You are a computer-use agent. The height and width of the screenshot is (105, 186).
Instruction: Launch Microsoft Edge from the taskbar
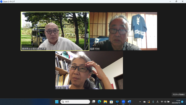pos(99,102)
